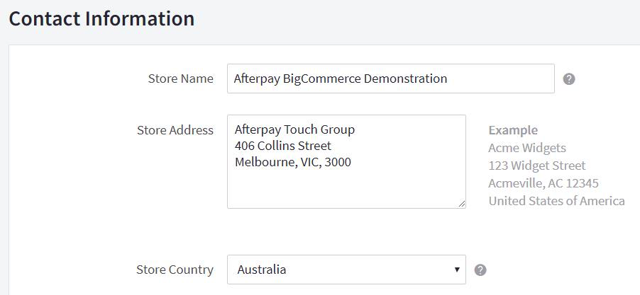Click the Store Country dropdown arrow
The width and height of the screenshot is (640, 295).
click(x=456, y=270)
